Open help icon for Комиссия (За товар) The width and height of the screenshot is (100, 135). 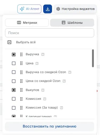62,108
